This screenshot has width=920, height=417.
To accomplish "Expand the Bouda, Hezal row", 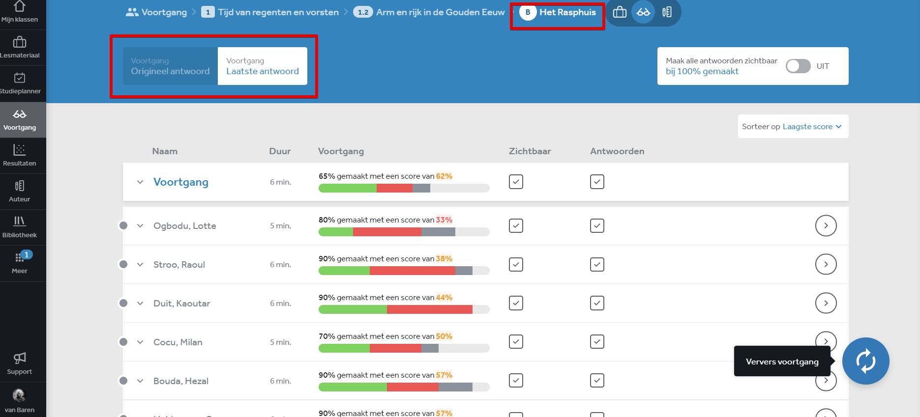I will tap(140, 381).
